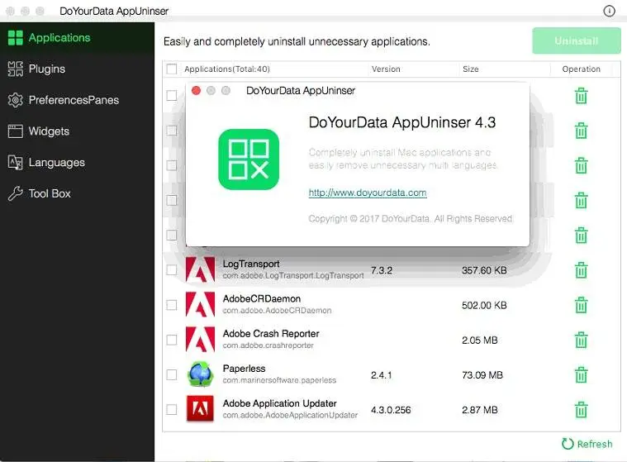Select the Adobe Application Updater name
Viewport: 627px width, 462px height.
tap(279, 403)
